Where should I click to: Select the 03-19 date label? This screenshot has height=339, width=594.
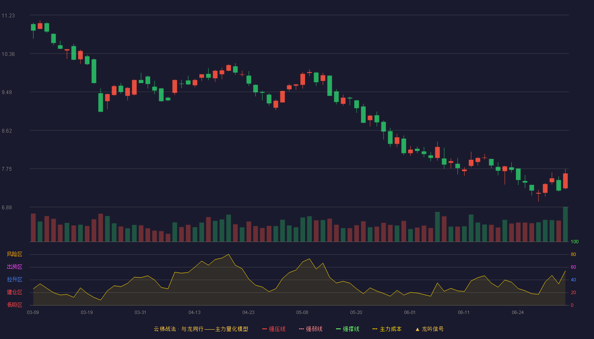(x=87, y=312)
